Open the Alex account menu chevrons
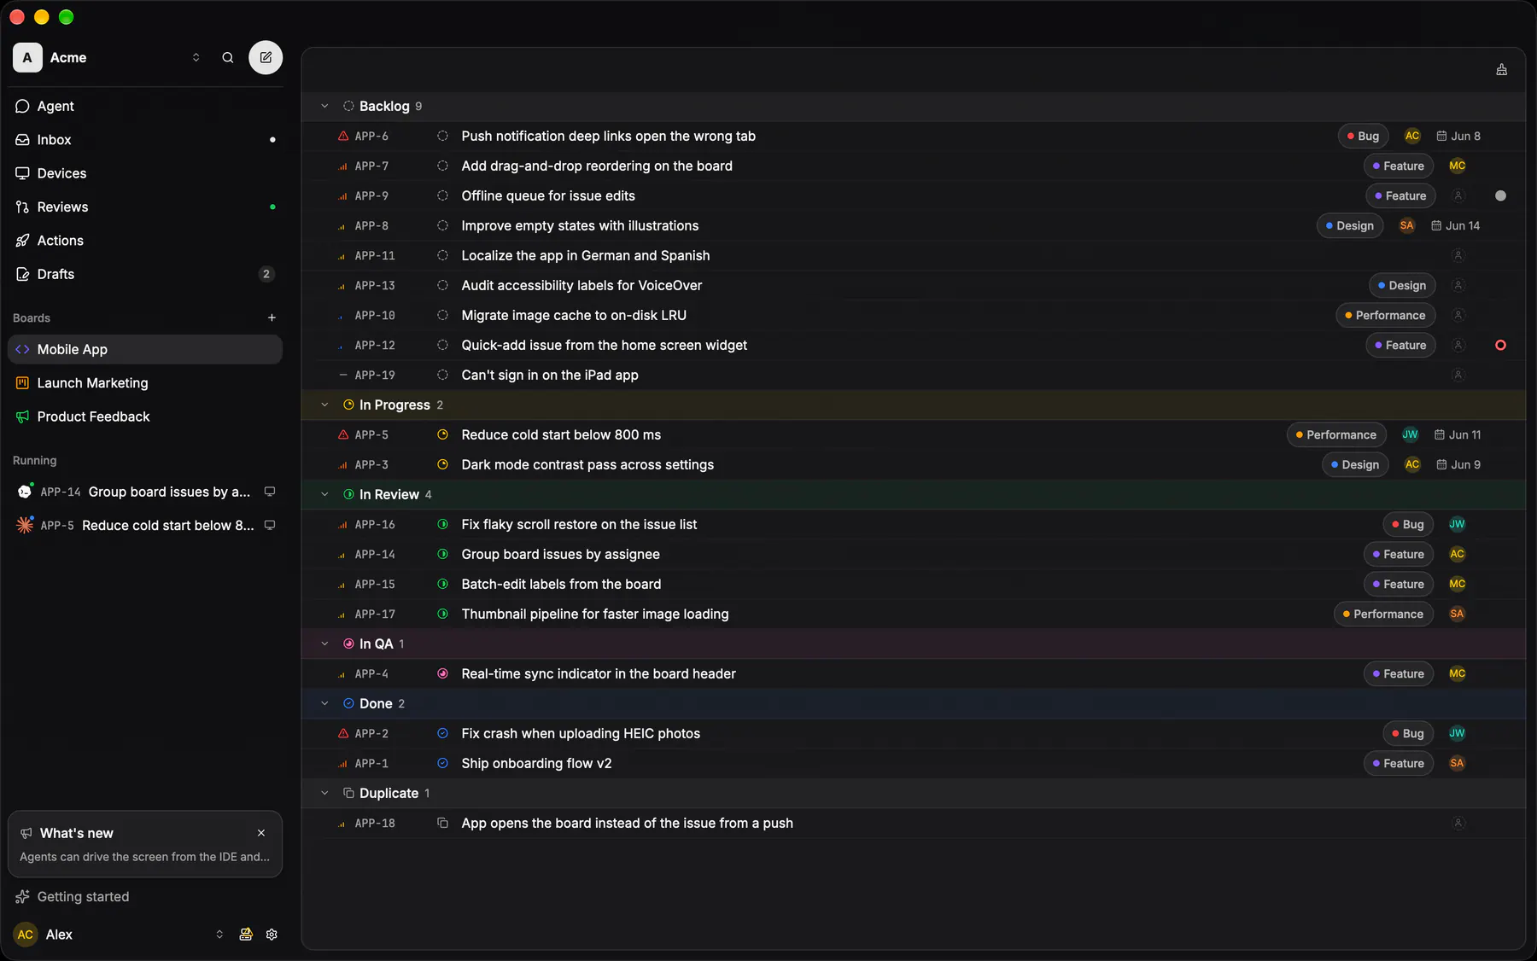 tap(219, 935)
